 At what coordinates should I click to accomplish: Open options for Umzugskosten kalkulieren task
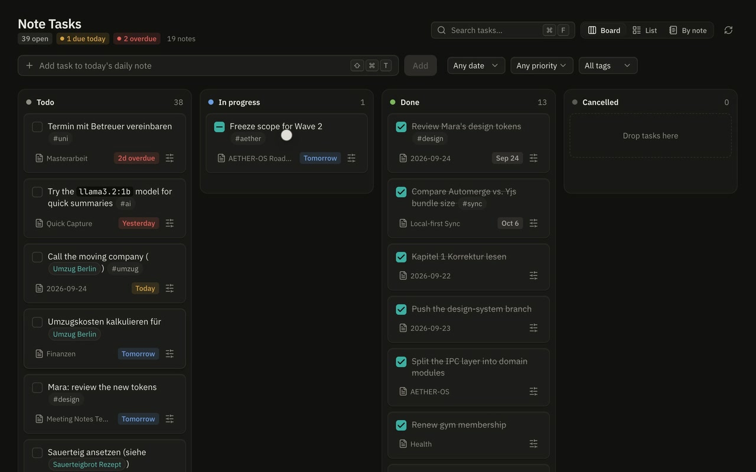click(170, 354)
